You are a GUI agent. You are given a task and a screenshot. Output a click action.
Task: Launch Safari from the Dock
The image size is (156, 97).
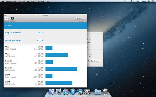coord(66,92)
